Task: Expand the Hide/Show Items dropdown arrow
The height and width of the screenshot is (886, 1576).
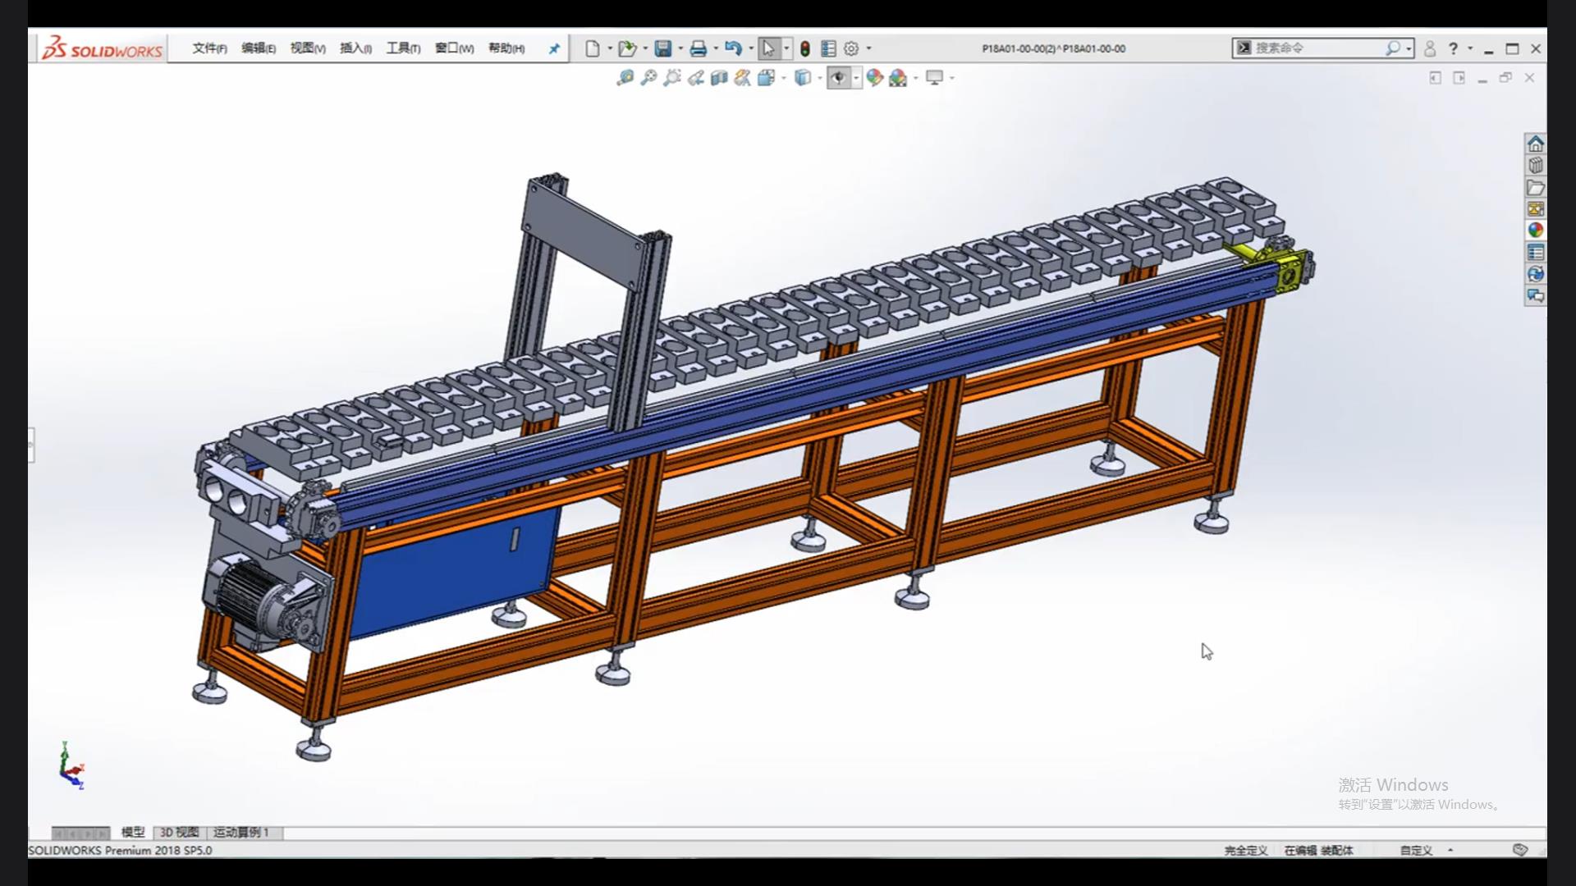Action: pyautogui.click(x=856, y=78)
